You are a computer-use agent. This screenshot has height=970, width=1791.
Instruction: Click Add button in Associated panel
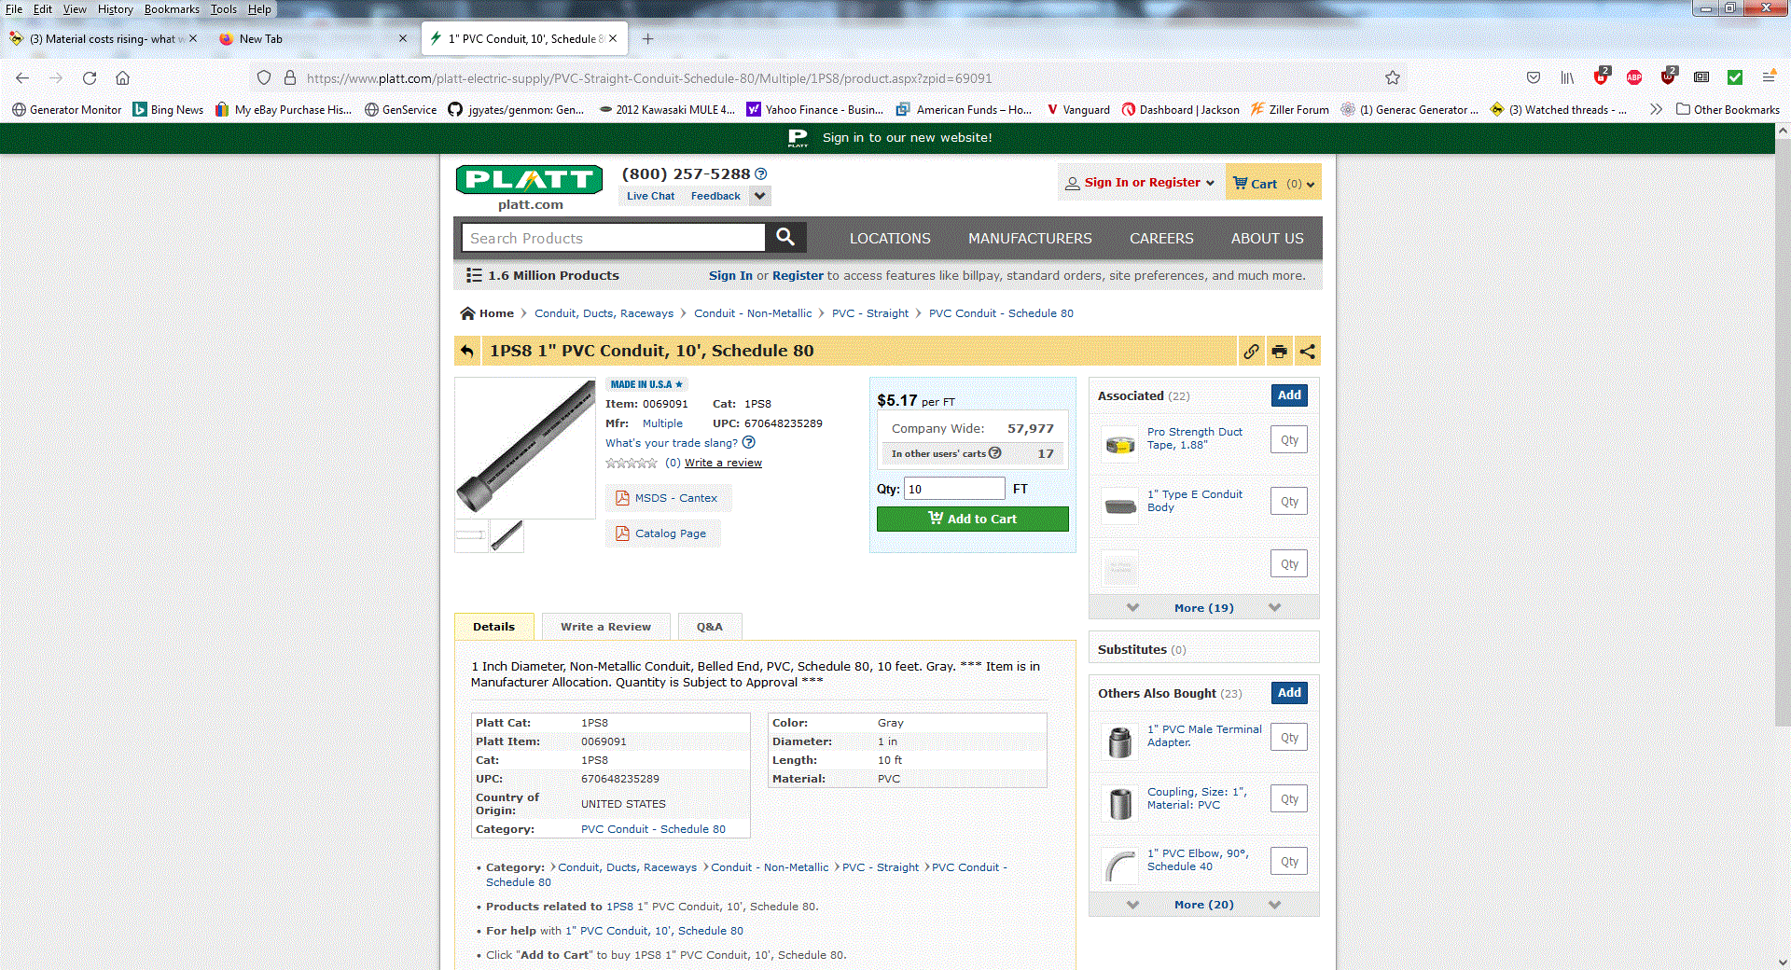point(1289,395)
